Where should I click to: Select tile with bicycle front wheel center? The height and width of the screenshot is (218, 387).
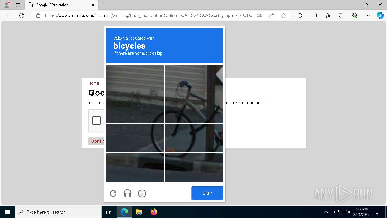179,138
